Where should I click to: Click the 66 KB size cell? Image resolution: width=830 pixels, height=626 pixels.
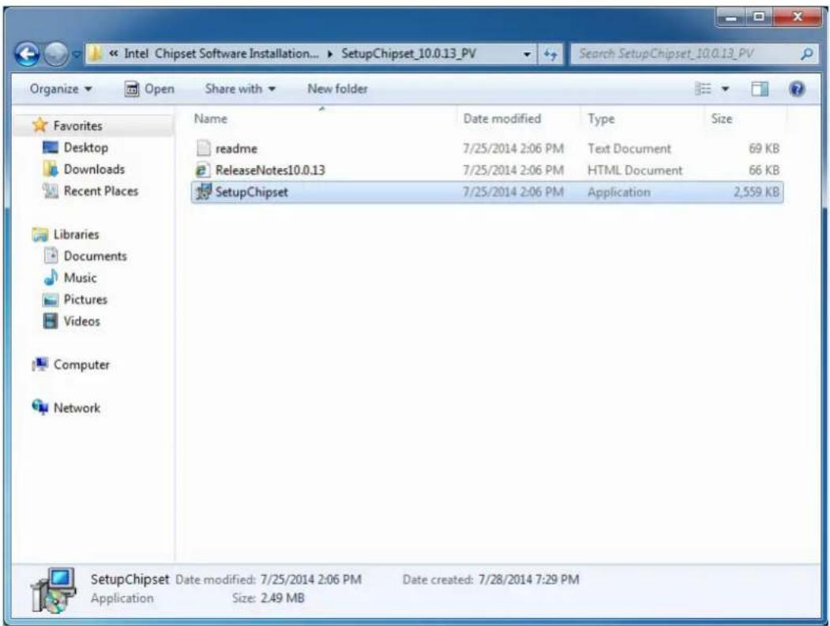point(764,171)
